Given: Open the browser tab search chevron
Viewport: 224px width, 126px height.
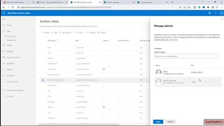Looking at the screenshot, I should [202, 2].
